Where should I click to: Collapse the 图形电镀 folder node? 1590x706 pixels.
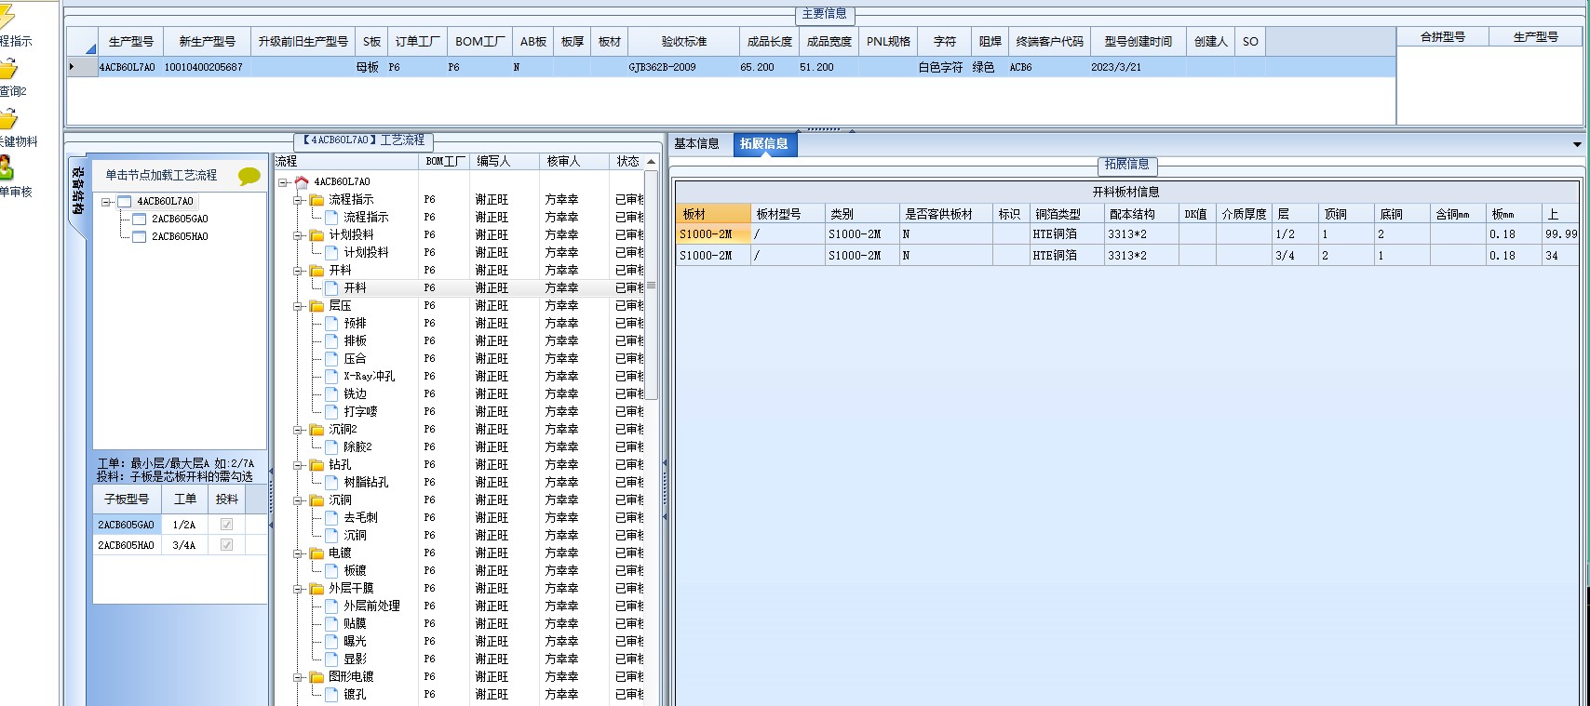[298, 677]
